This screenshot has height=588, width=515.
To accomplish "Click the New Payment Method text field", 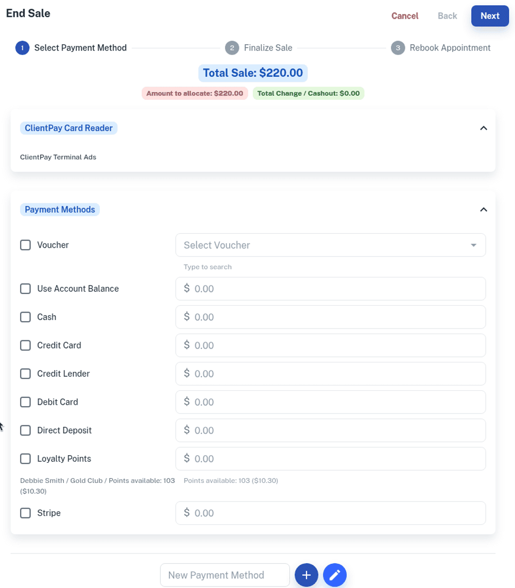I will tap(225, 575).
